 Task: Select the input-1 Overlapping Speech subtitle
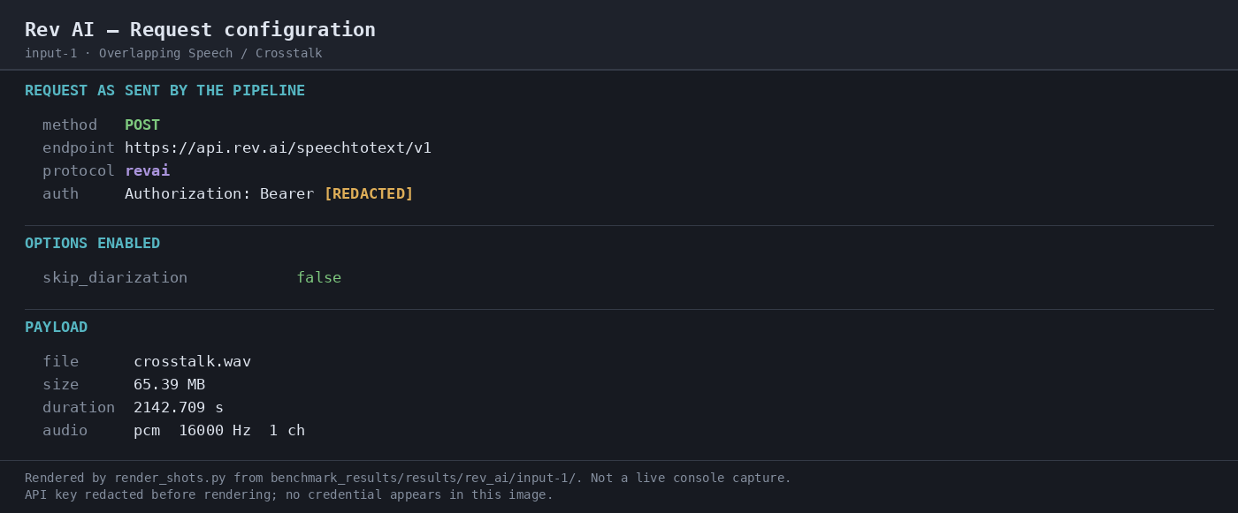click(x=173, y=53)
